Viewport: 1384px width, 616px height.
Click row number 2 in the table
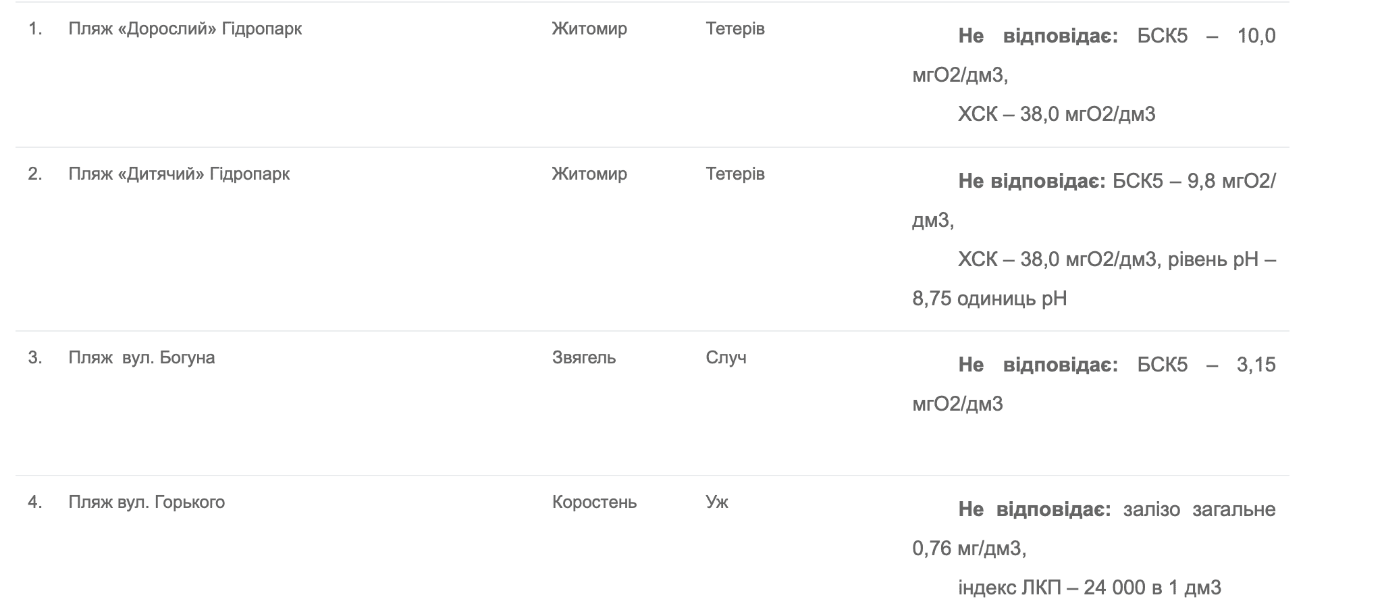[x=35, y=174]
